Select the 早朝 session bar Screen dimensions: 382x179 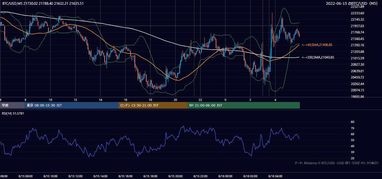tap(12, 105)
